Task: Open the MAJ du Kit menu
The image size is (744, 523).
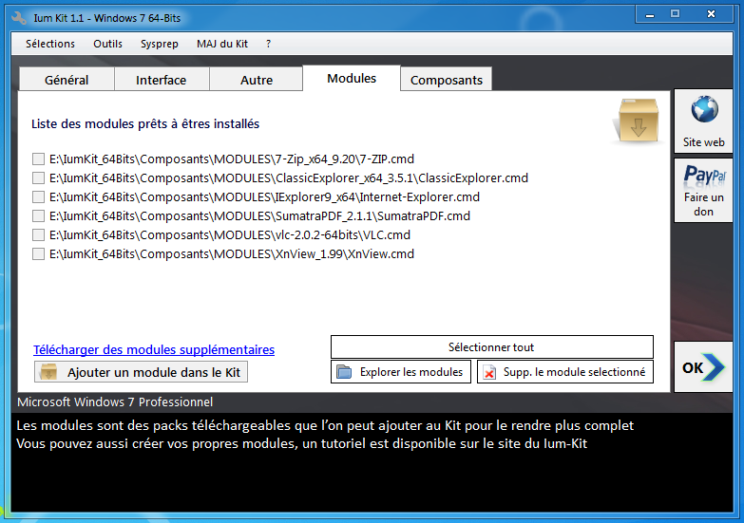Action: pyautogui.click(x=222, y=44)
